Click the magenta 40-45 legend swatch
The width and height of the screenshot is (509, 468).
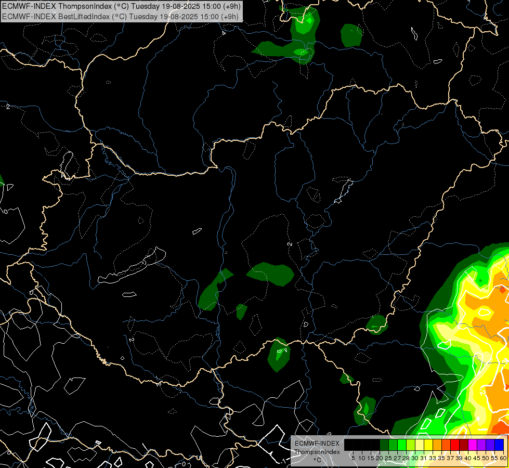[x=473, y=445]
